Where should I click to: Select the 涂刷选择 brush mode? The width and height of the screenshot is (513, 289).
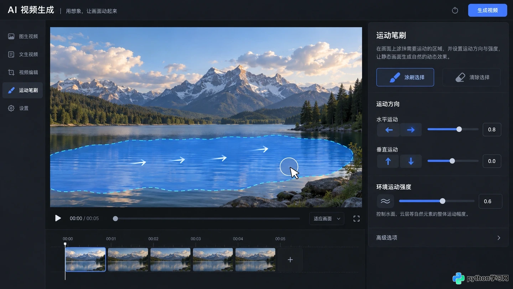point(405,77)
